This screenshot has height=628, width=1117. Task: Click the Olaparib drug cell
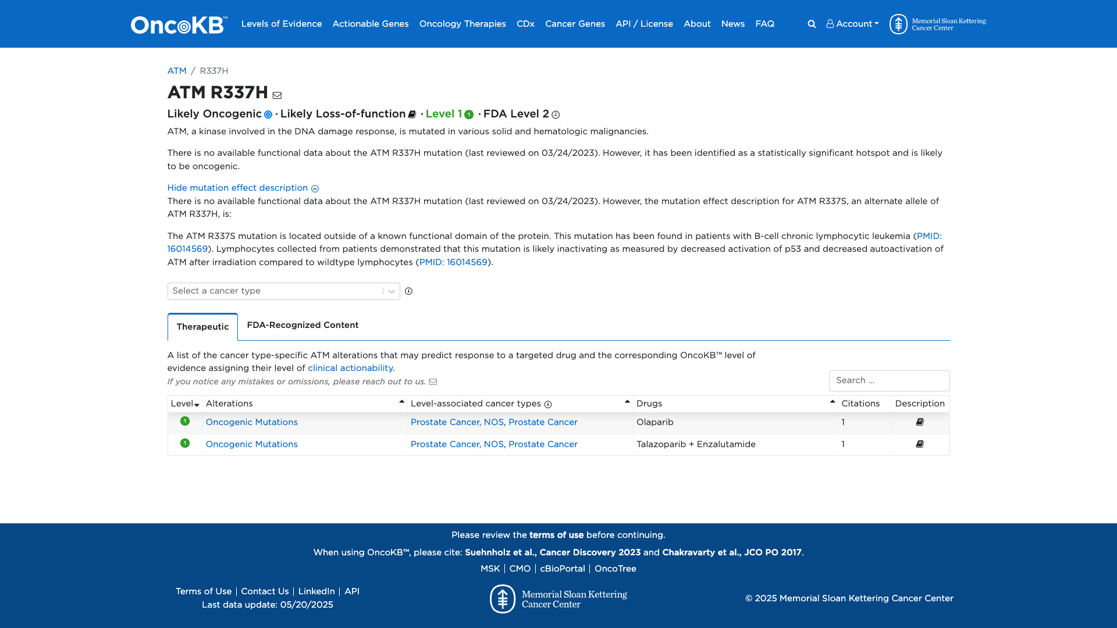(735, 422)
